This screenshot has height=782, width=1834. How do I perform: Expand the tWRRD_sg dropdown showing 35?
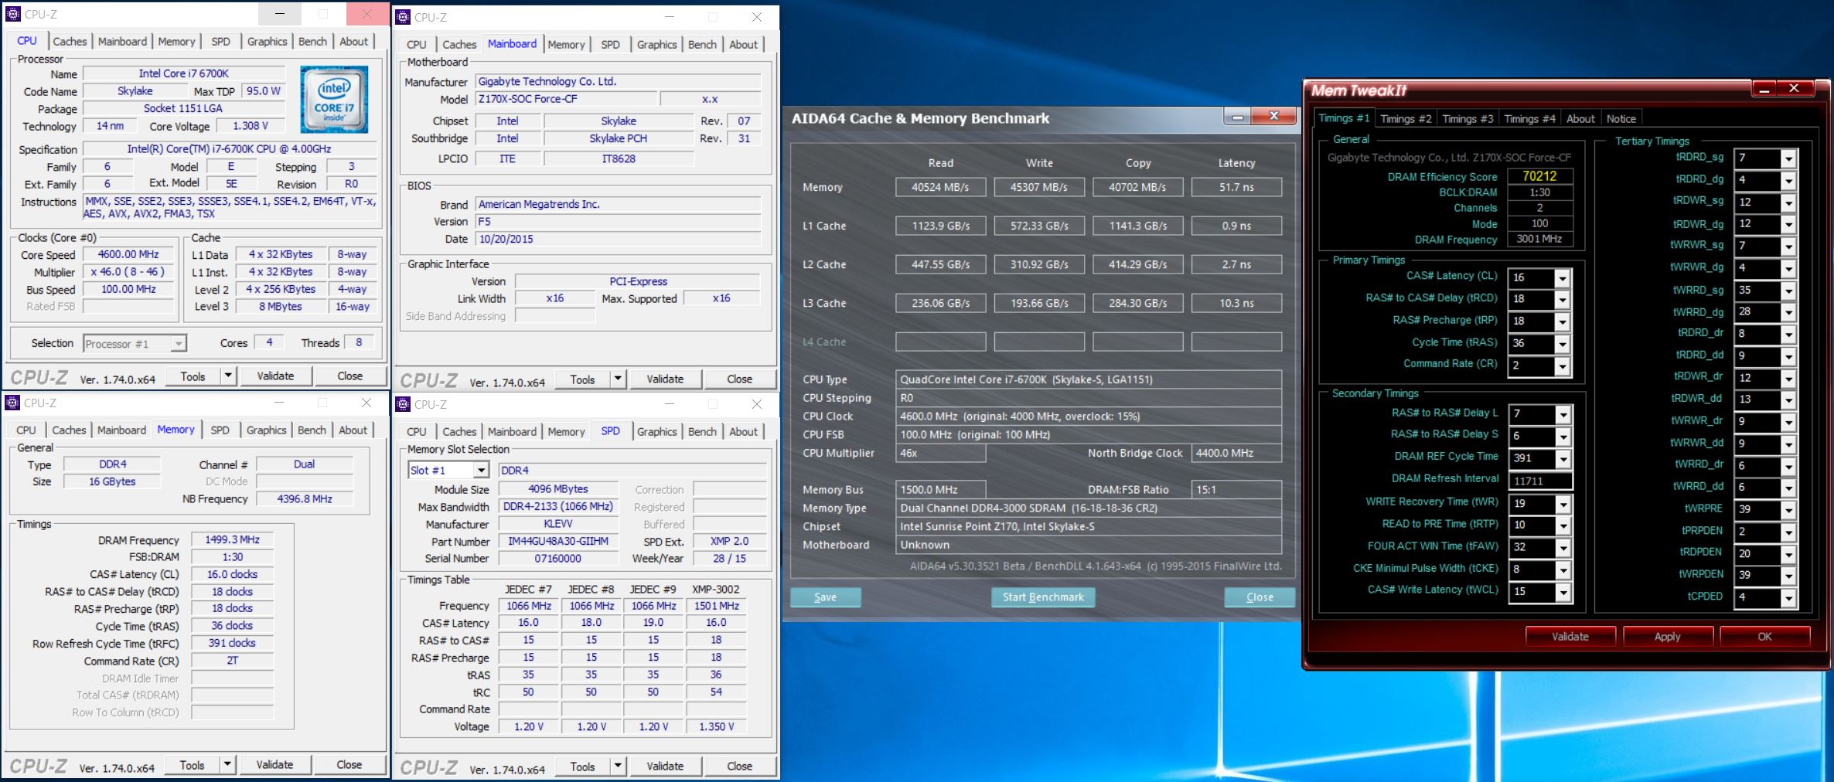[1788, 291]
